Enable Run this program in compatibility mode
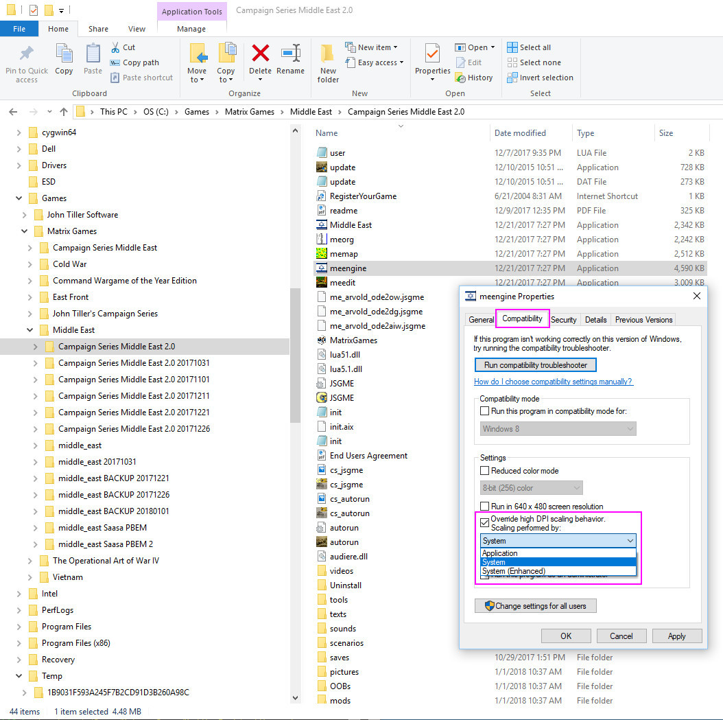723x720 pixels. click(x=484, y=411)
